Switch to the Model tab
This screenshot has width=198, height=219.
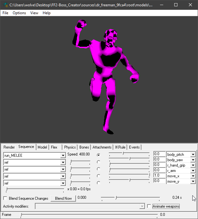pyautogui.click(x=42, y=147)
